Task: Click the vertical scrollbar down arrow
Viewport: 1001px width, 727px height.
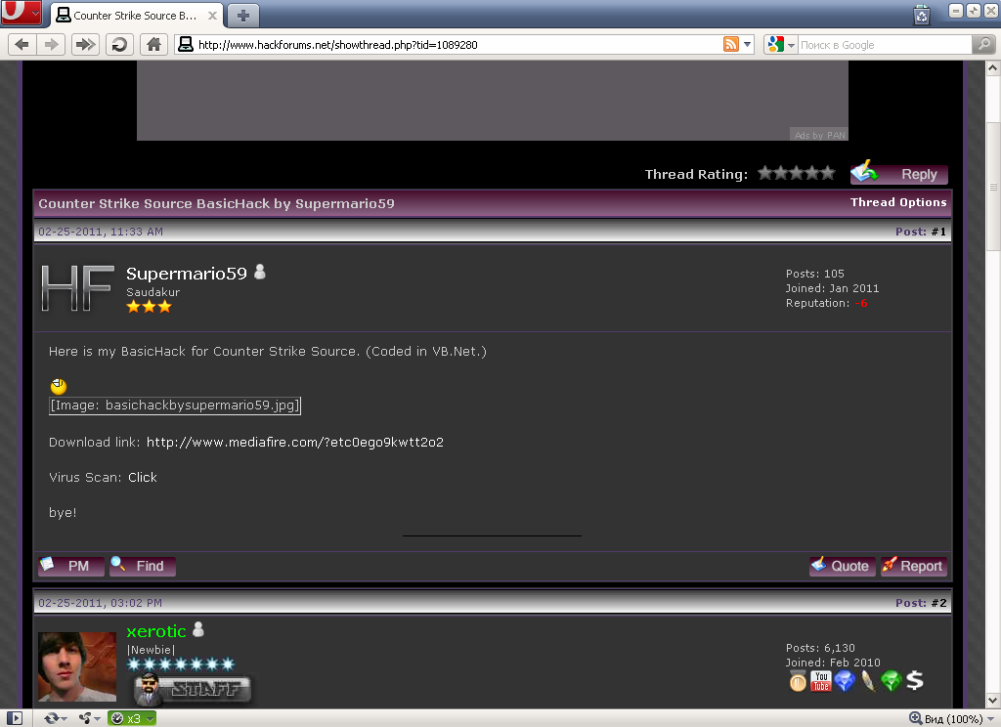Action: click(x=993, y=701)
